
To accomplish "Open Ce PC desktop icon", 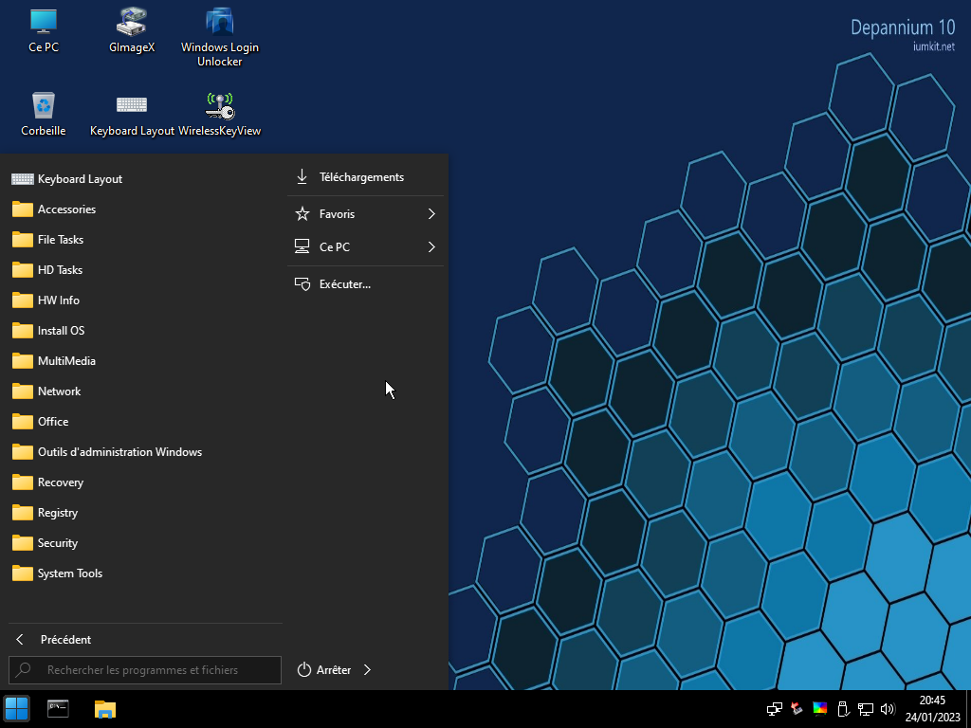I will click(x=44, y=31).
